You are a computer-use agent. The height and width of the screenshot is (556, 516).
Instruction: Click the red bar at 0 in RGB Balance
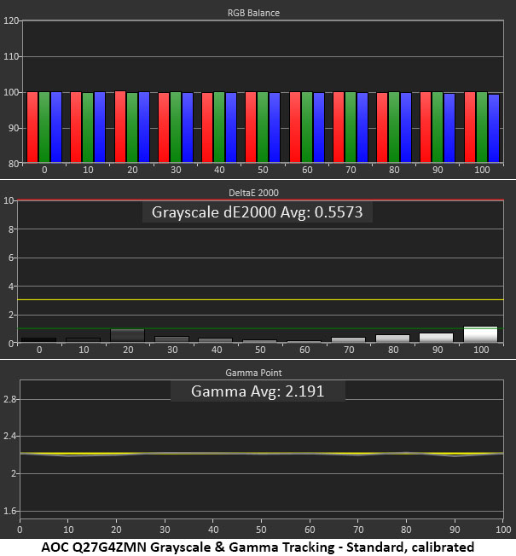[32, 127]
